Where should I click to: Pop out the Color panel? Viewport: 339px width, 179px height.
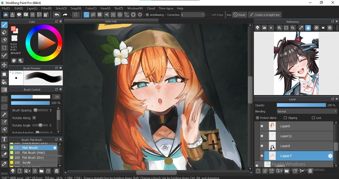tap(56, 21)
